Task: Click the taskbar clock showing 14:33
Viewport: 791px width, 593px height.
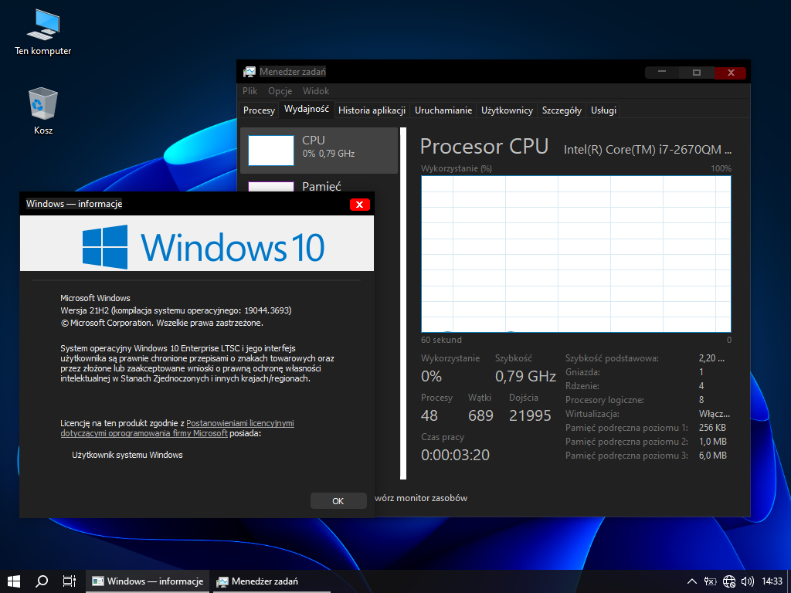Action: [772, 581]
